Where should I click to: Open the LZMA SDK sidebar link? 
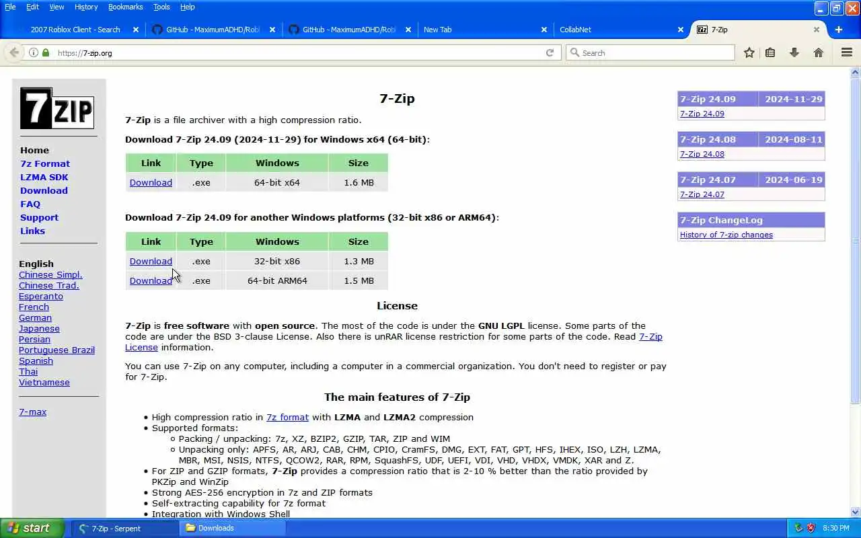point(44,177)
